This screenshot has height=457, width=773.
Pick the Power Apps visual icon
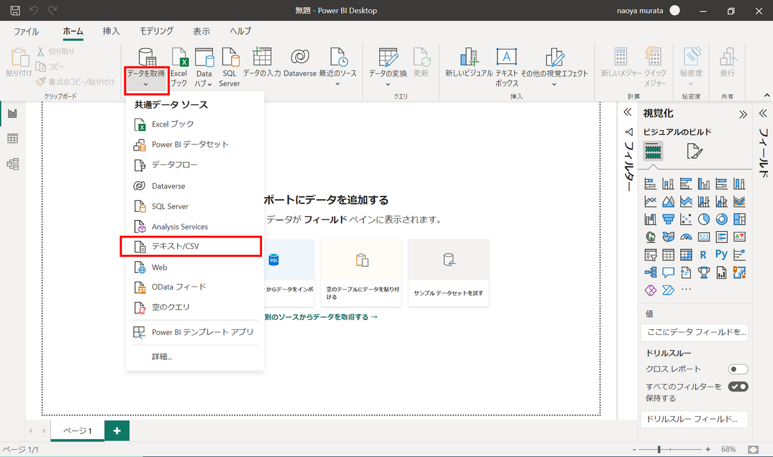tap(650, 290)
